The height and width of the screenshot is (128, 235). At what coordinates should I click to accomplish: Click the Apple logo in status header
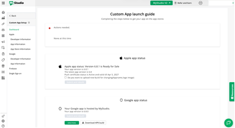tap(121, 58)
